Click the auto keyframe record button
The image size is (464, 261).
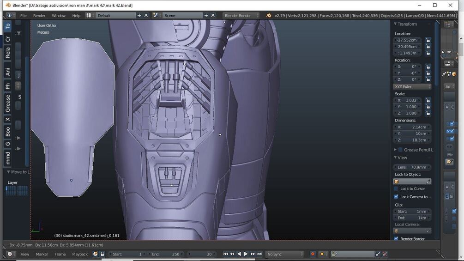tap(313, 254)
